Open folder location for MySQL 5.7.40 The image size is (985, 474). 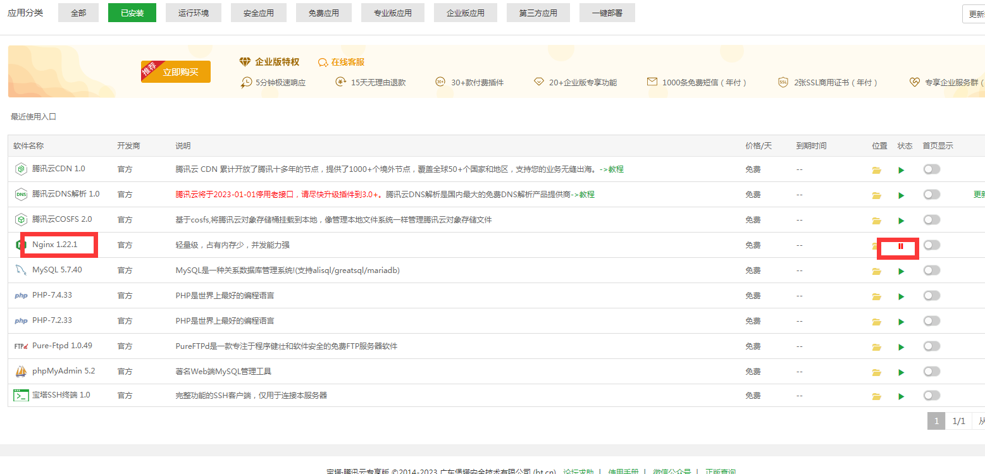point(876,271)
